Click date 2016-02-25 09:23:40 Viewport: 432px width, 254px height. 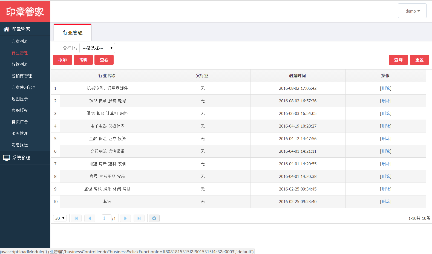pyautogui.click(x=298, y=201)
